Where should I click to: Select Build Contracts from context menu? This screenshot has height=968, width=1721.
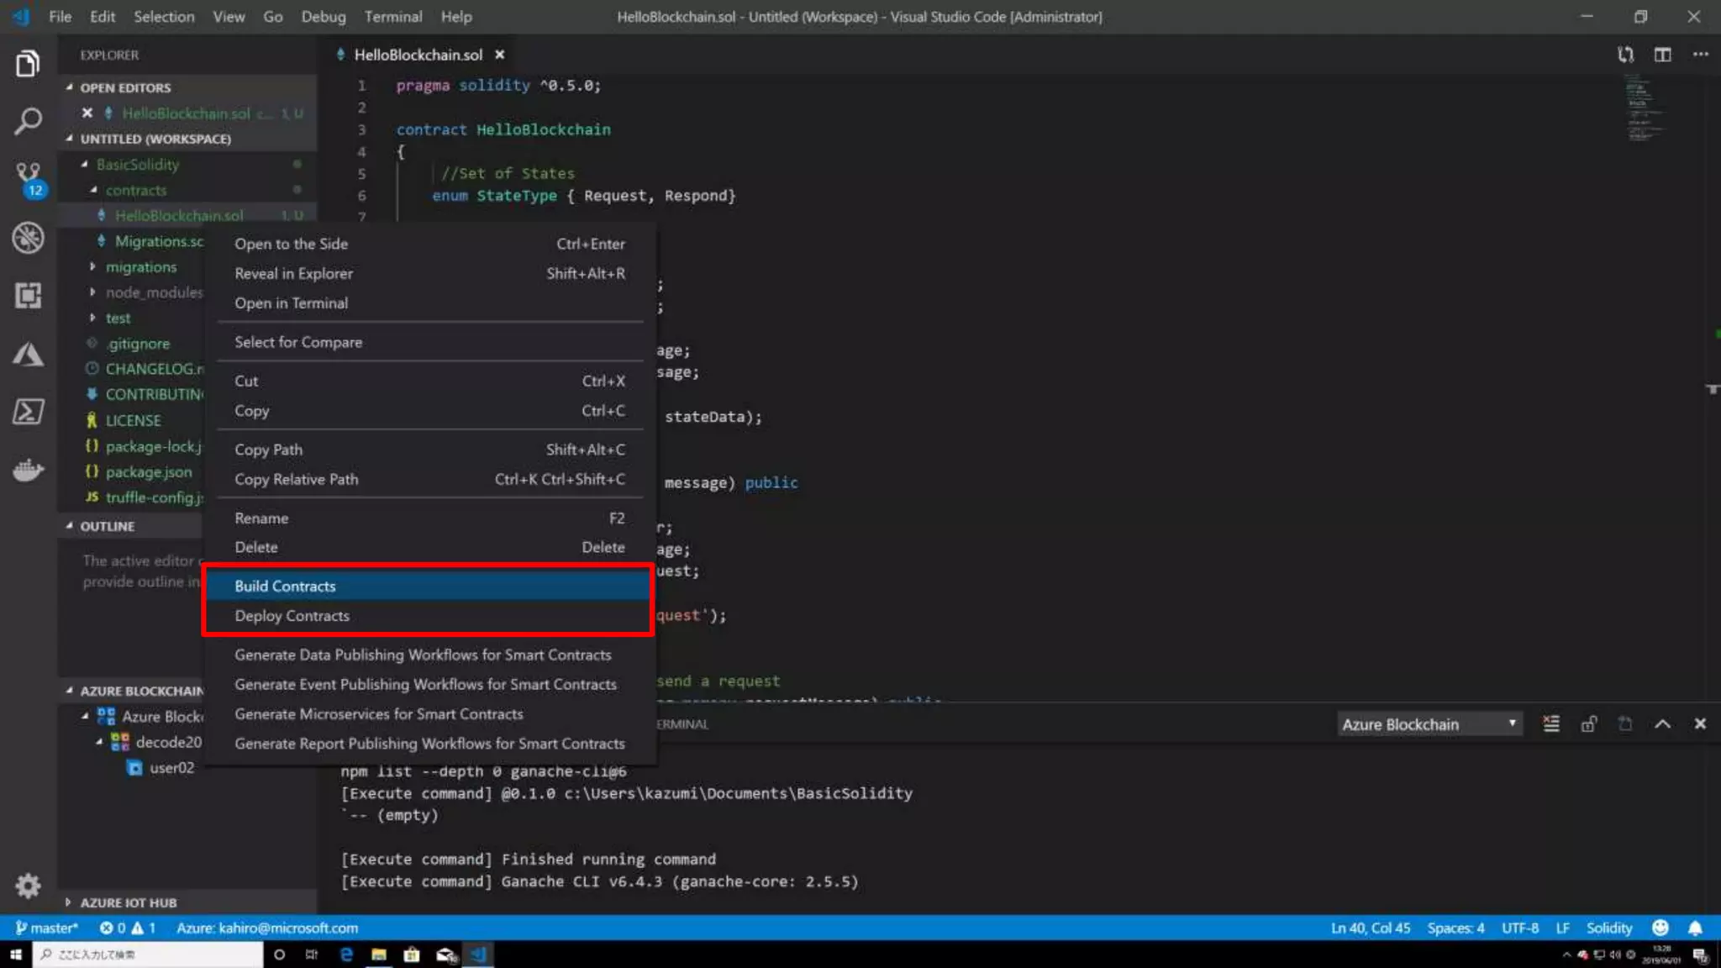tap(285, 586)
